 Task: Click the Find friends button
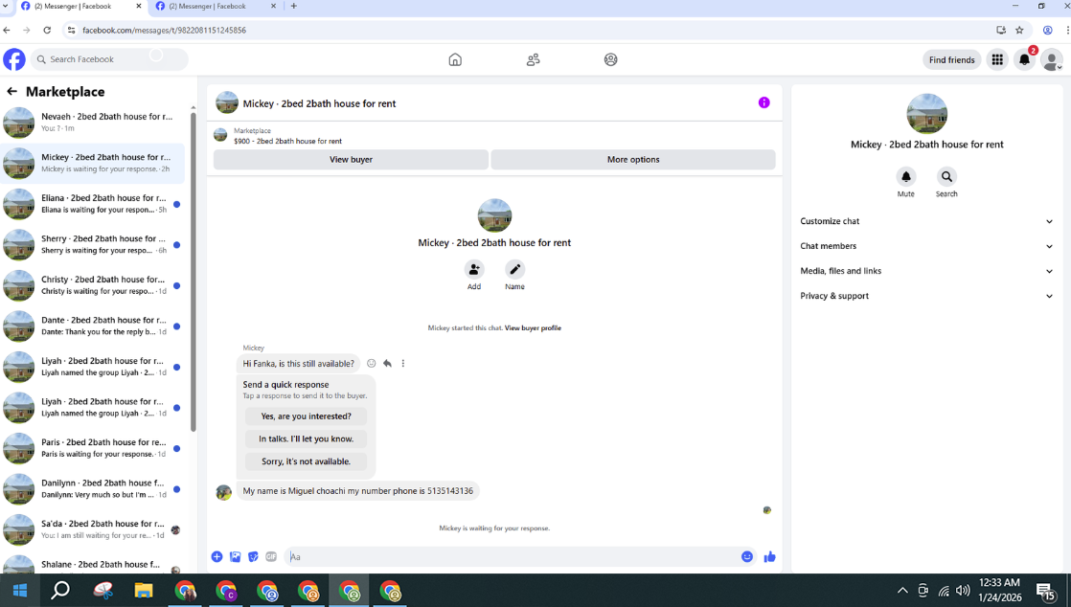[951, 60]
